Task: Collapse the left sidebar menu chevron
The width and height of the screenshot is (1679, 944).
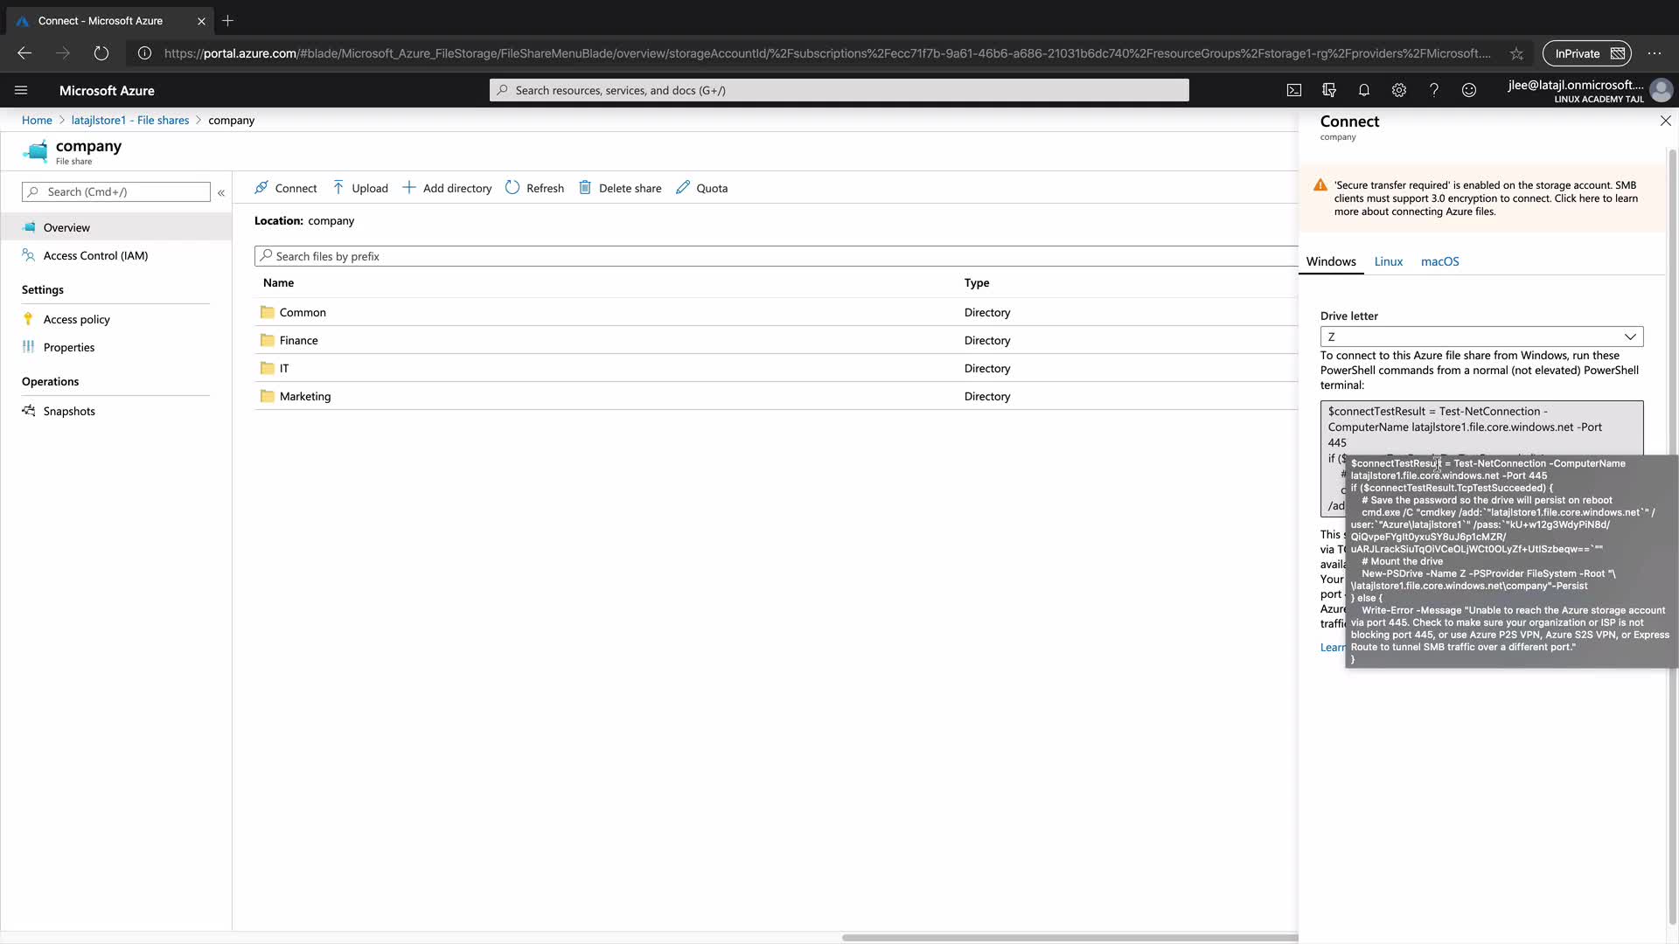Action: (x=221, y=192)
